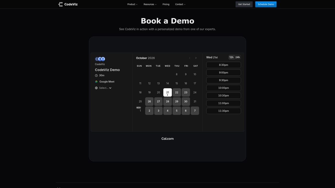Go to previous month arrow
The image size is (335, 188).
(x=190, y=58)
